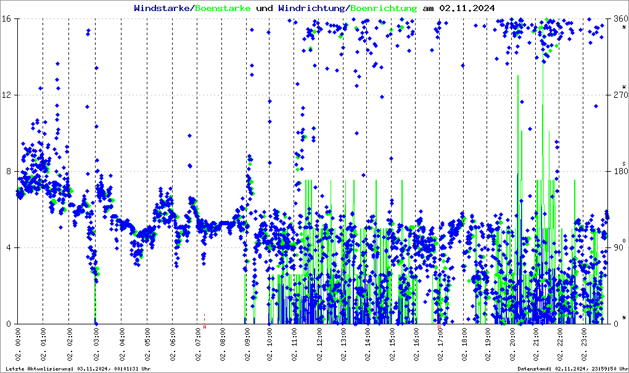Screen dimensions: 629x373
Task: Click the right axis value 180
Action: pos(620,172)
